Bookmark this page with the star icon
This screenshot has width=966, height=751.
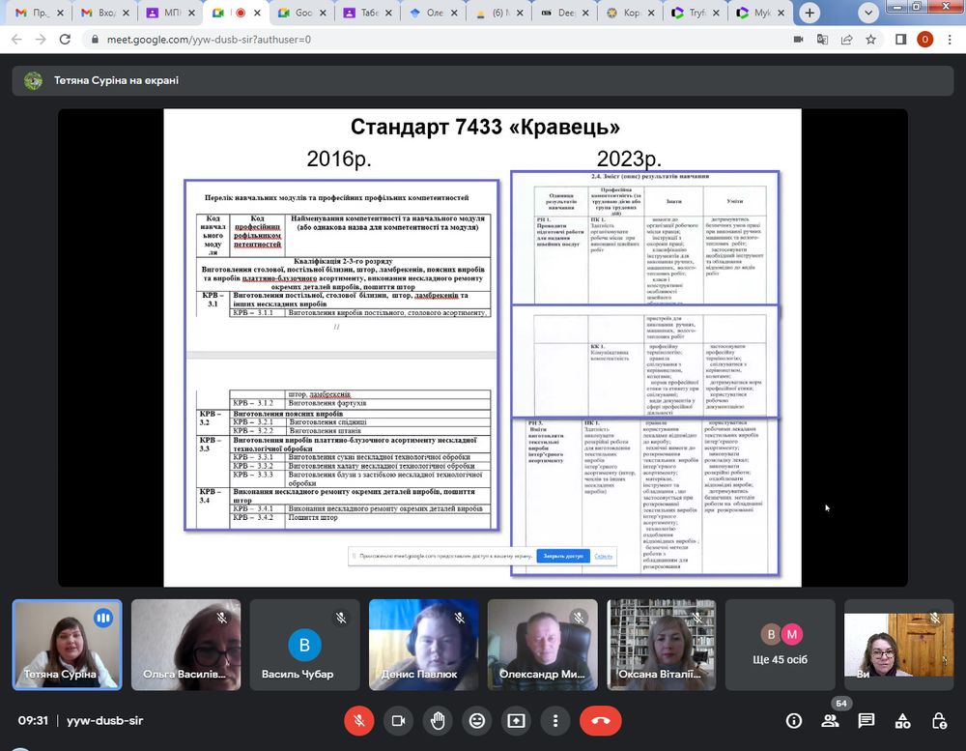point(871,40)
